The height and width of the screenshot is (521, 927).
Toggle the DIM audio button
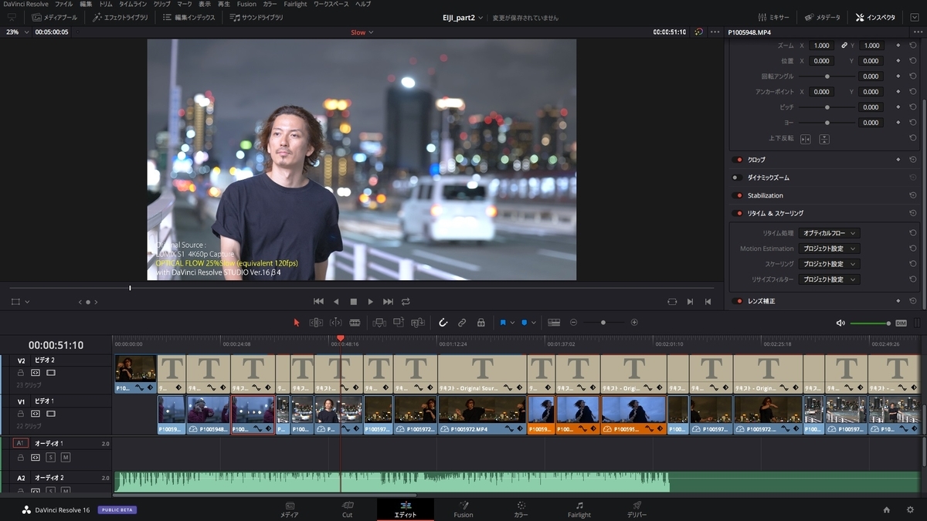(901, 323)
